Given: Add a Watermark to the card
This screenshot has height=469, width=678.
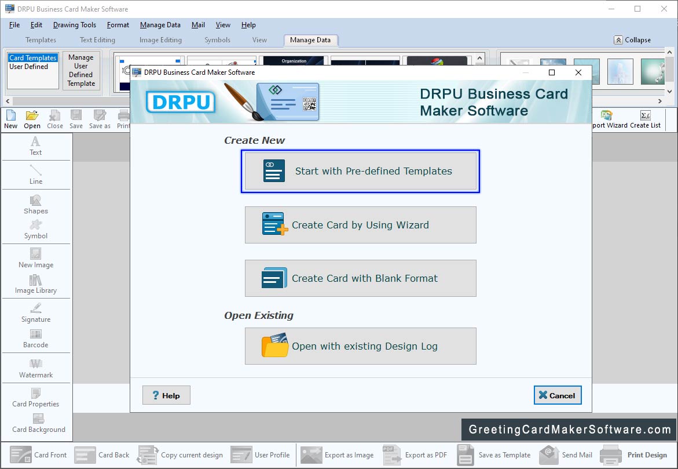Looking at the screenshot, I should point(35,369).
